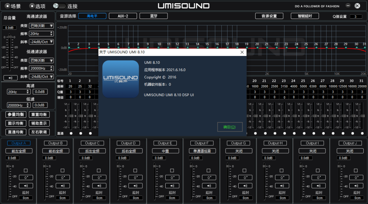368x204 pixels.
Task: Toggle Output-J phase checkbox
Action: (356, 171)
